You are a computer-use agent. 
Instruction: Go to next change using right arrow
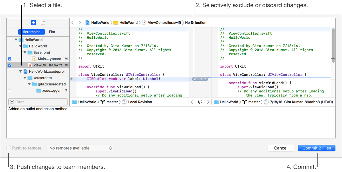(208, 102)
